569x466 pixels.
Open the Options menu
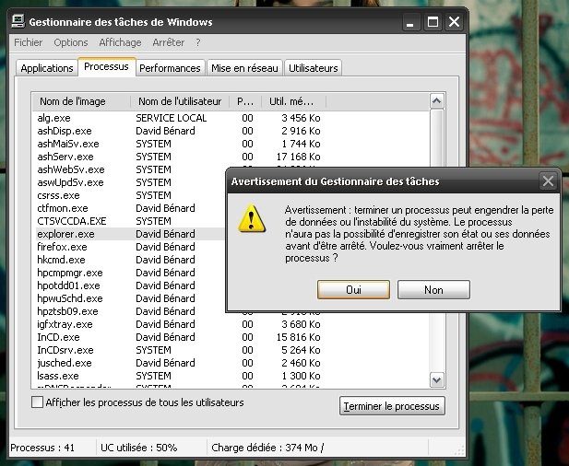(71, 42)
